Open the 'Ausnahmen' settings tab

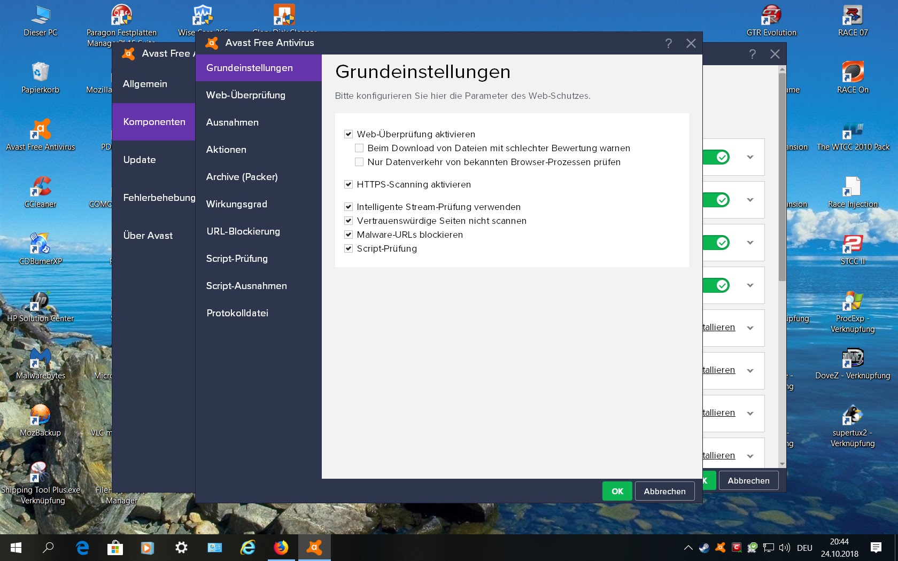click(x=259, y=122)
